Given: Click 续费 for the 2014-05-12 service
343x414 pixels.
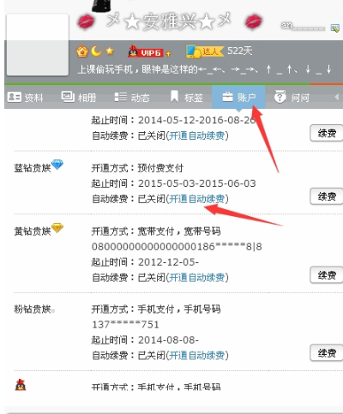Looking at the screenshot, I should (327, 133).
